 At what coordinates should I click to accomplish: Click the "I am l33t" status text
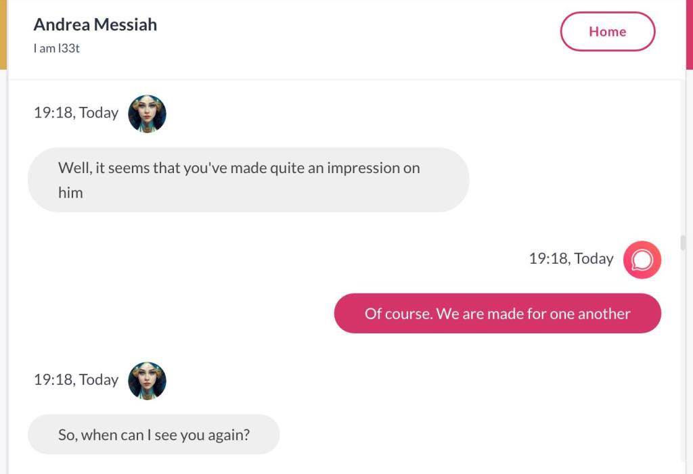(57, 49)
